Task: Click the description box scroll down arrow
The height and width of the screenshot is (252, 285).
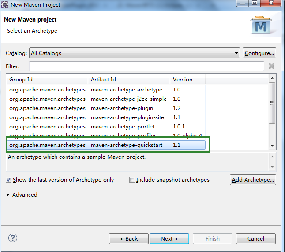Action: coord(272,167)
